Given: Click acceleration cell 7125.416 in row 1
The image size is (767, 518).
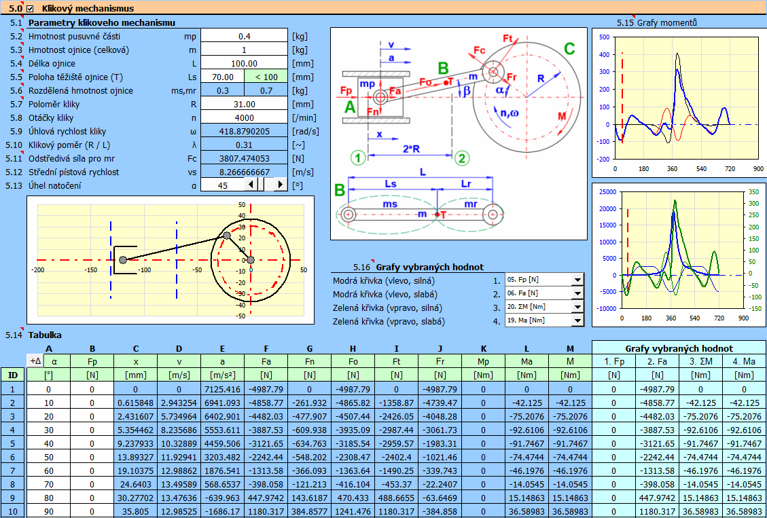Looking at the screenshot, I should point(222,390).
